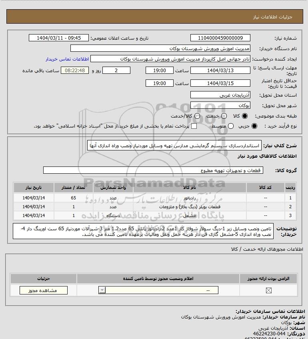
Task: Click the گروه کالا field
Action: click(x=153, y=170)
